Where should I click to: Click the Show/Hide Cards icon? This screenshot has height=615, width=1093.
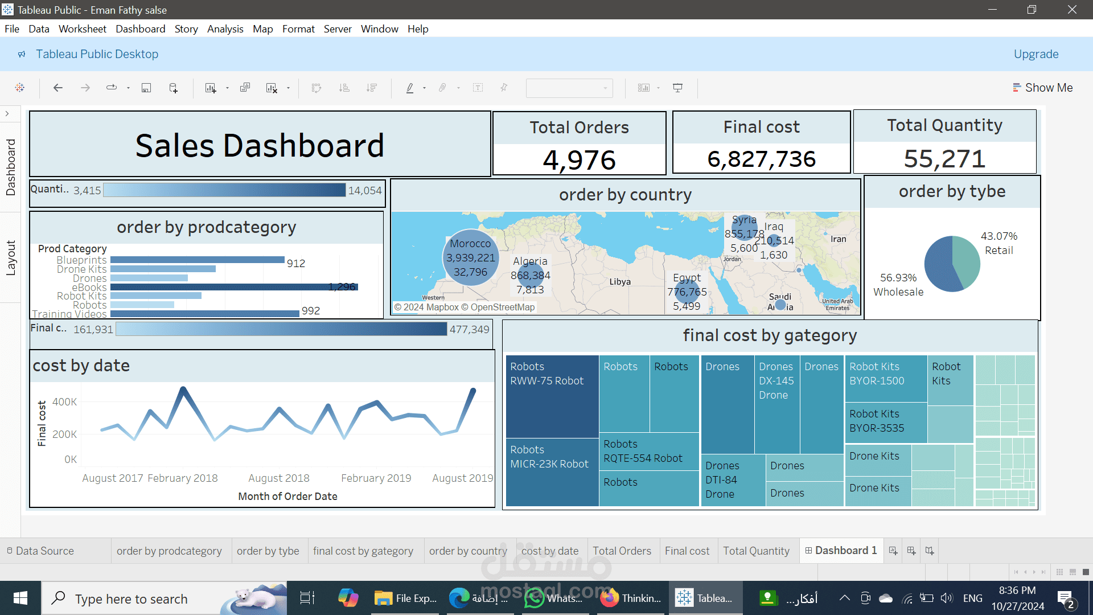click(x=643, y=88)
